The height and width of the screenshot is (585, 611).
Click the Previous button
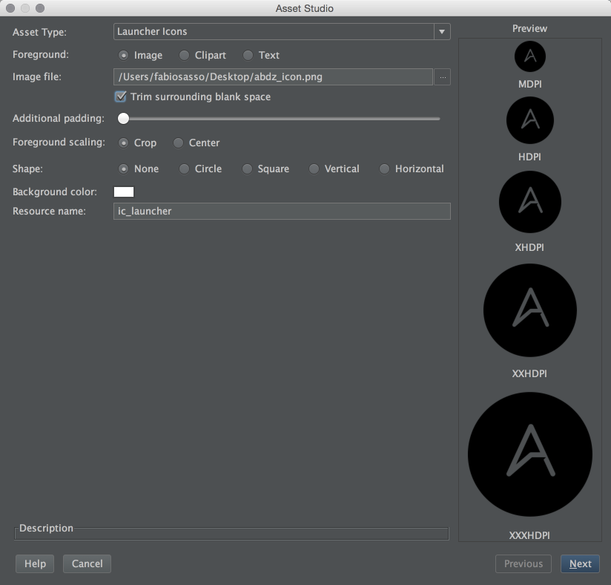[x=524, y=564]
